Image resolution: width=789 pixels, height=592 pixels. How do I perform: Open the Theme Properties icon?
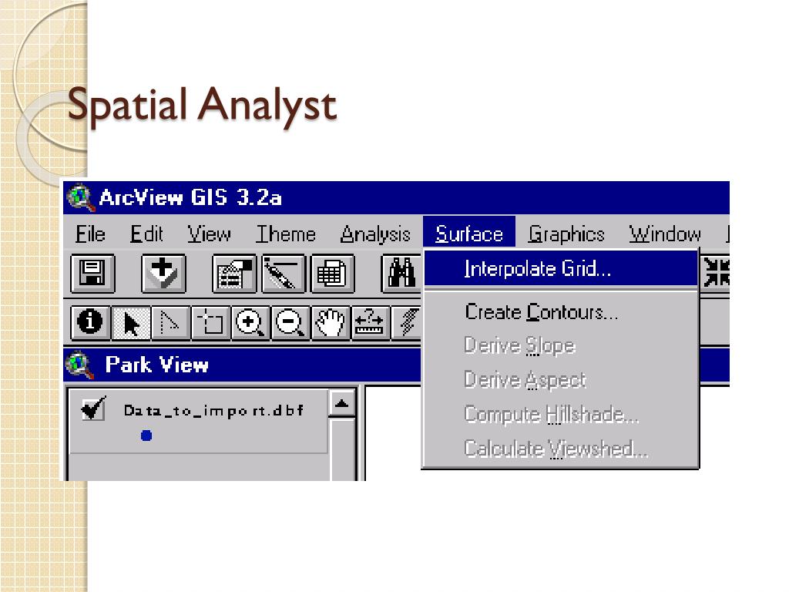point(234,274)
